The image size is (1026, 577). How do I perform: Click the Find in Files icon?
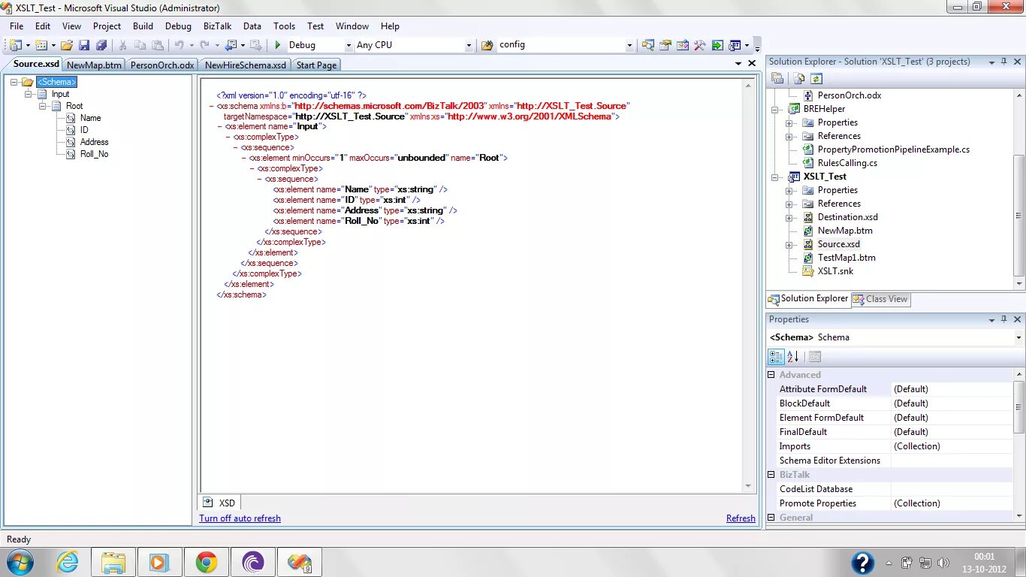coord(487,45)
